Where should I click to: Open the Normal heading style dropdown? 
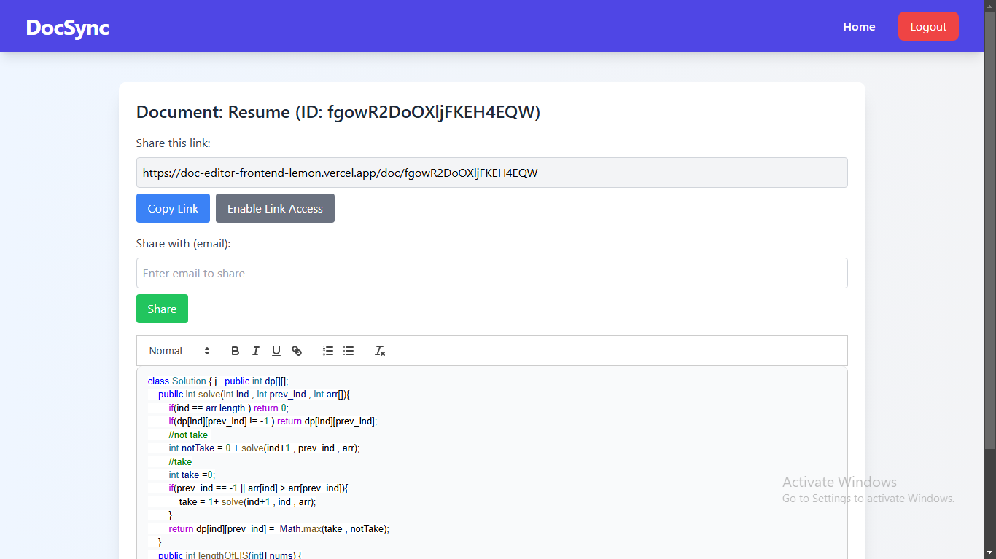(x=179, y=351)
